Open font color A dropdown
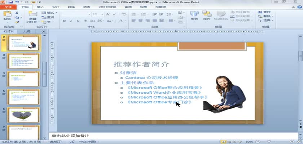The image size is (303, 144). tap(125, 21)
